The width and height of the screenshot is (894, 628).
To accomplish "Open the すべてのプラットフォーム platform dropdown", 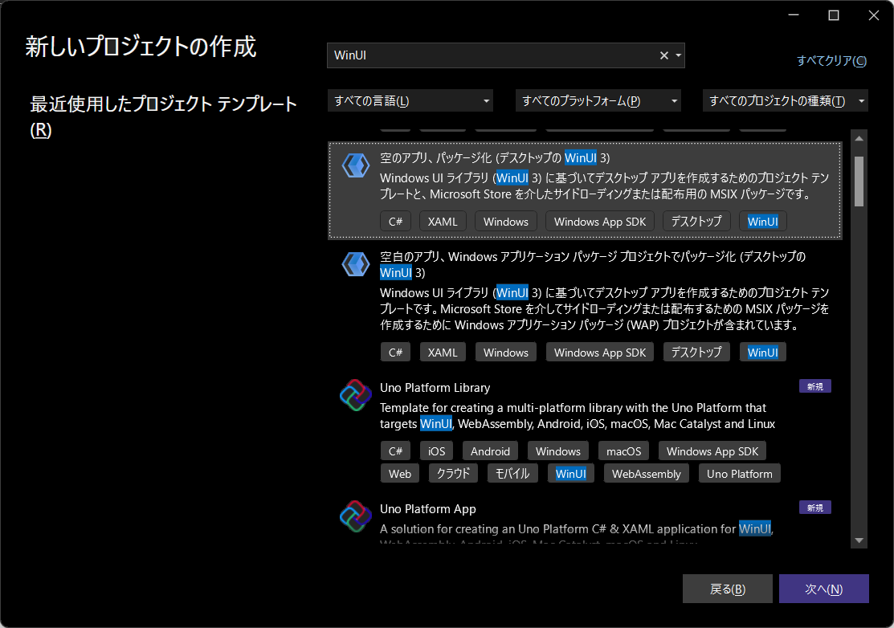I will [598, 101].
